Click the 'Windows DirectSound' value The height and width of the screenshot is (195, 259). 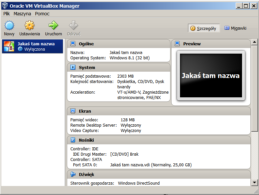(139, 183)
